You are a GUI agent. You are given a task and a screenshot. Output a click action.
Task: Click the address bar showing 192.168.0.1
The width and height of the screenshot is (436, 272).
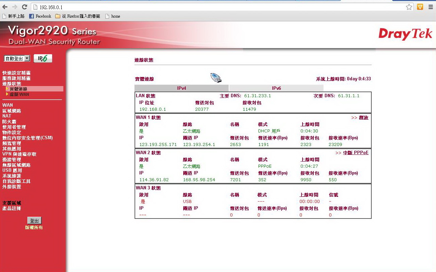coord(222,7)
